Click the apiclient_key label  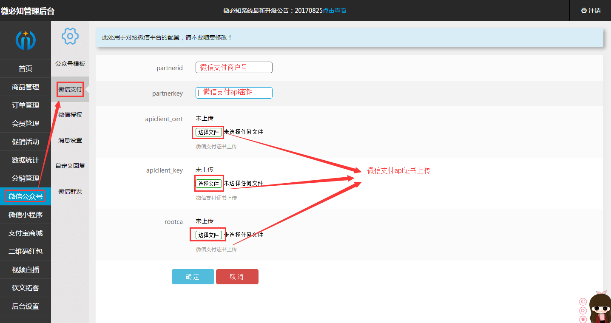pos(165,170)
